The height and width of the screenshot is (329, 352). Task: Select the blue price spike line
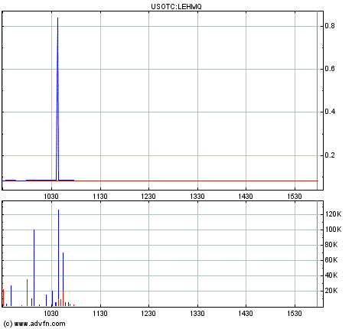57,99
